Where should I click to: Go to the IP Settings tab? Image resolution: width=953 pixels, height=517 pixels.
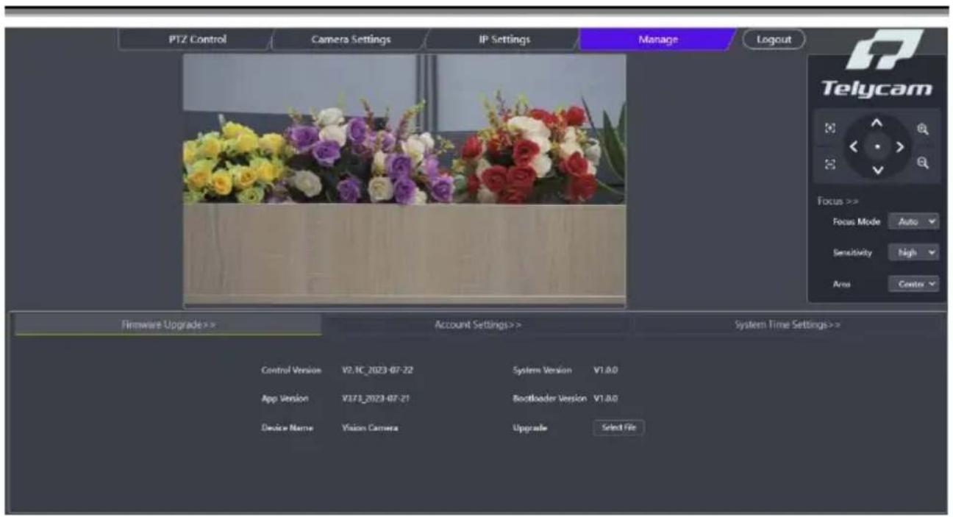tap(504, 40)
